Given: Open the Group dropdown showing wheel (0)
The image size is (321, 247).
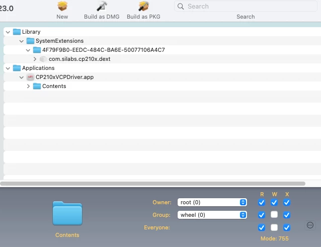Looking at the screenshot, I should 212,215.
